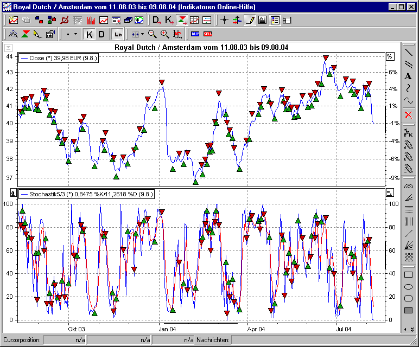
Task: Click the zoom in magnifier icon
Action: [x=164, y=34]
